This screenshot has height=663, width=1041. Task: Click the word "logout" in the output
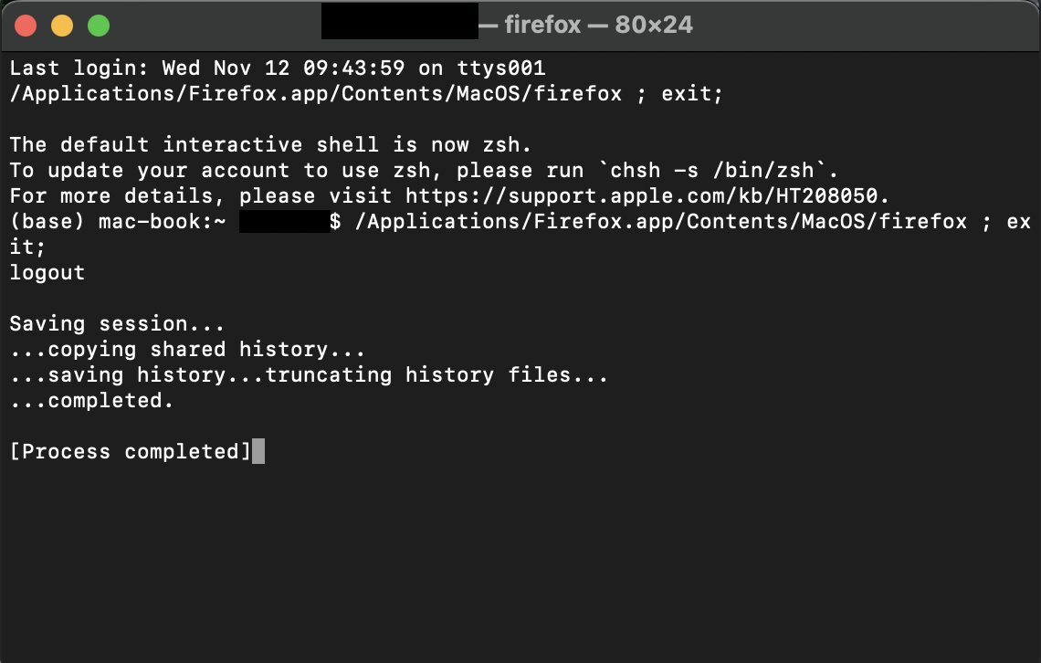pyautogui.click(x=47, y=272)
